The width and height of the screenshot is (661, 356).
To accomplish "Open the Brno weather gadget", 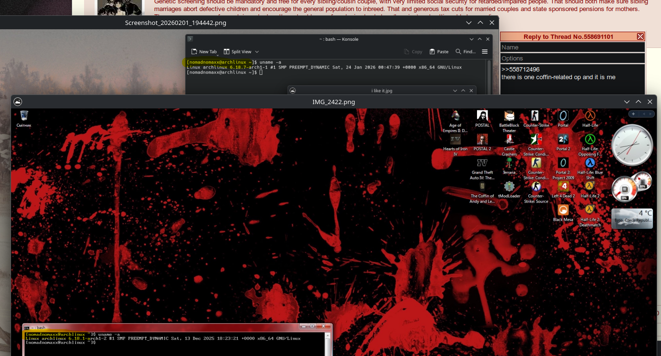I will (x=632, y=218).
